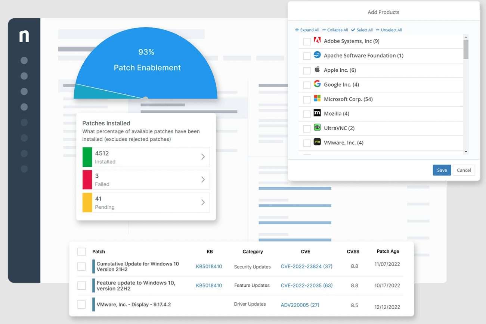Click the VMware, Inc. - Display - 9.17.4.2 patch name

(x=134, y=305)
